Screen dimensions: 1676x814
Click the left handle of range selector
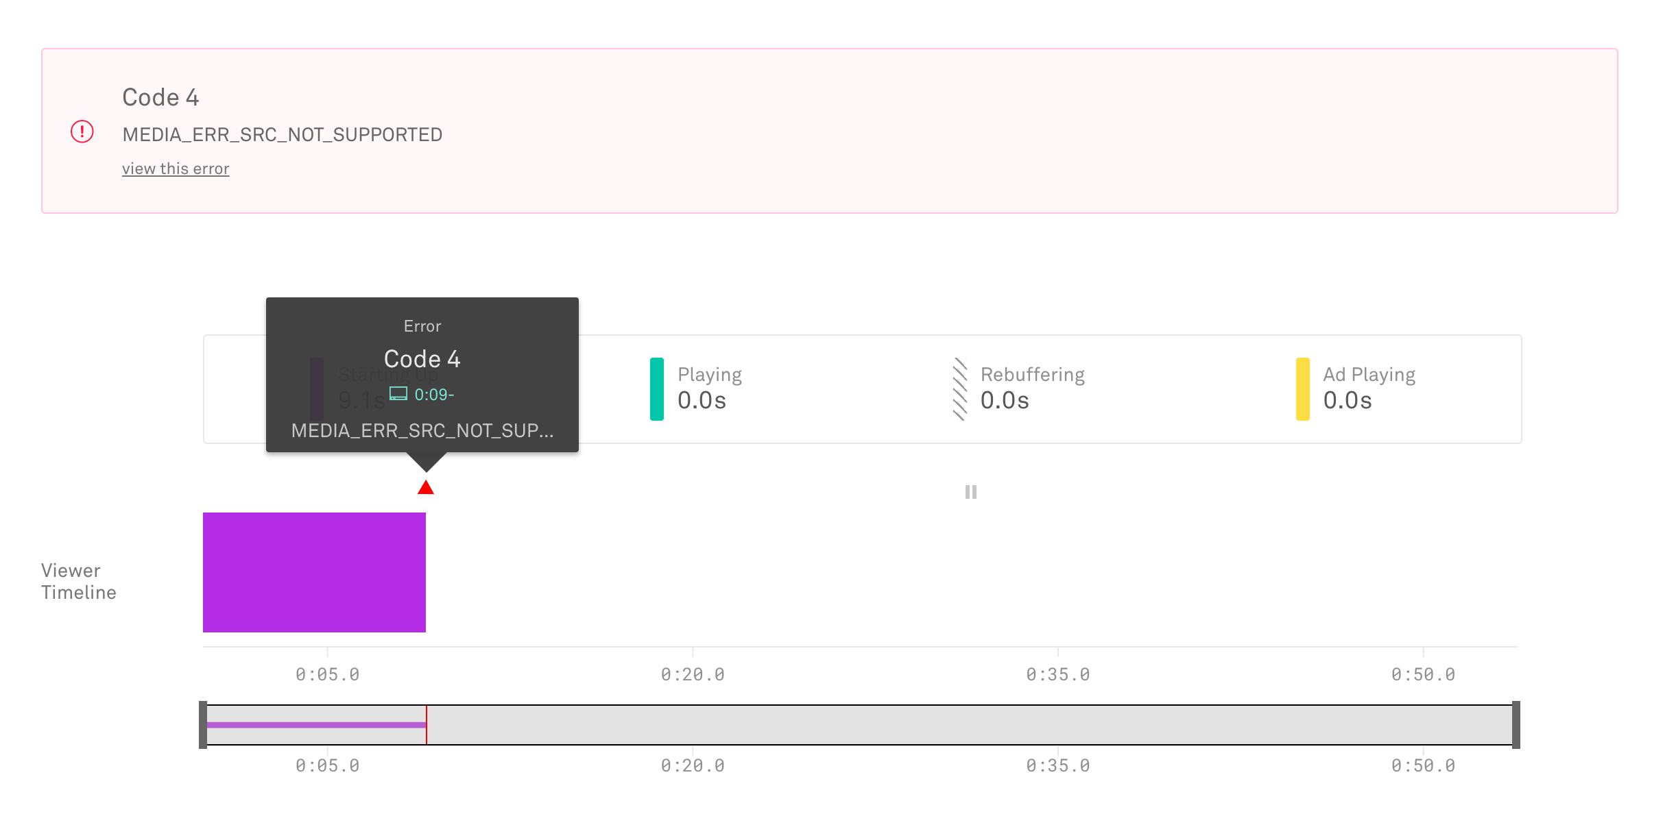[203, 725]
